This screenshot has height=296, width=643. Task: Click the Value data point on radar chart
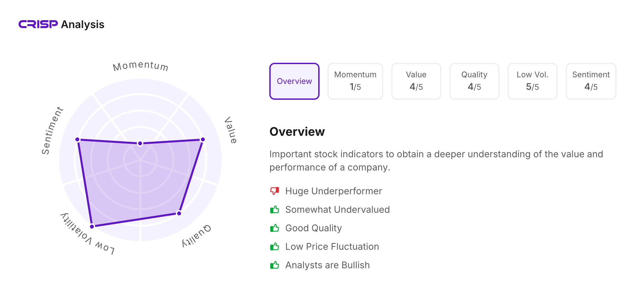(x=203, y=139)
